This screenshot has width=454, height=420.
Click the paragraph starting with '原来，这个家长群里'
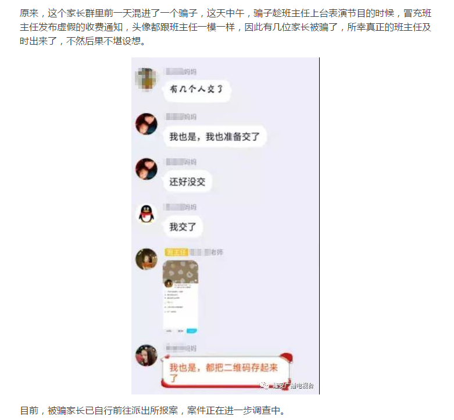click(x=226, y=27)
